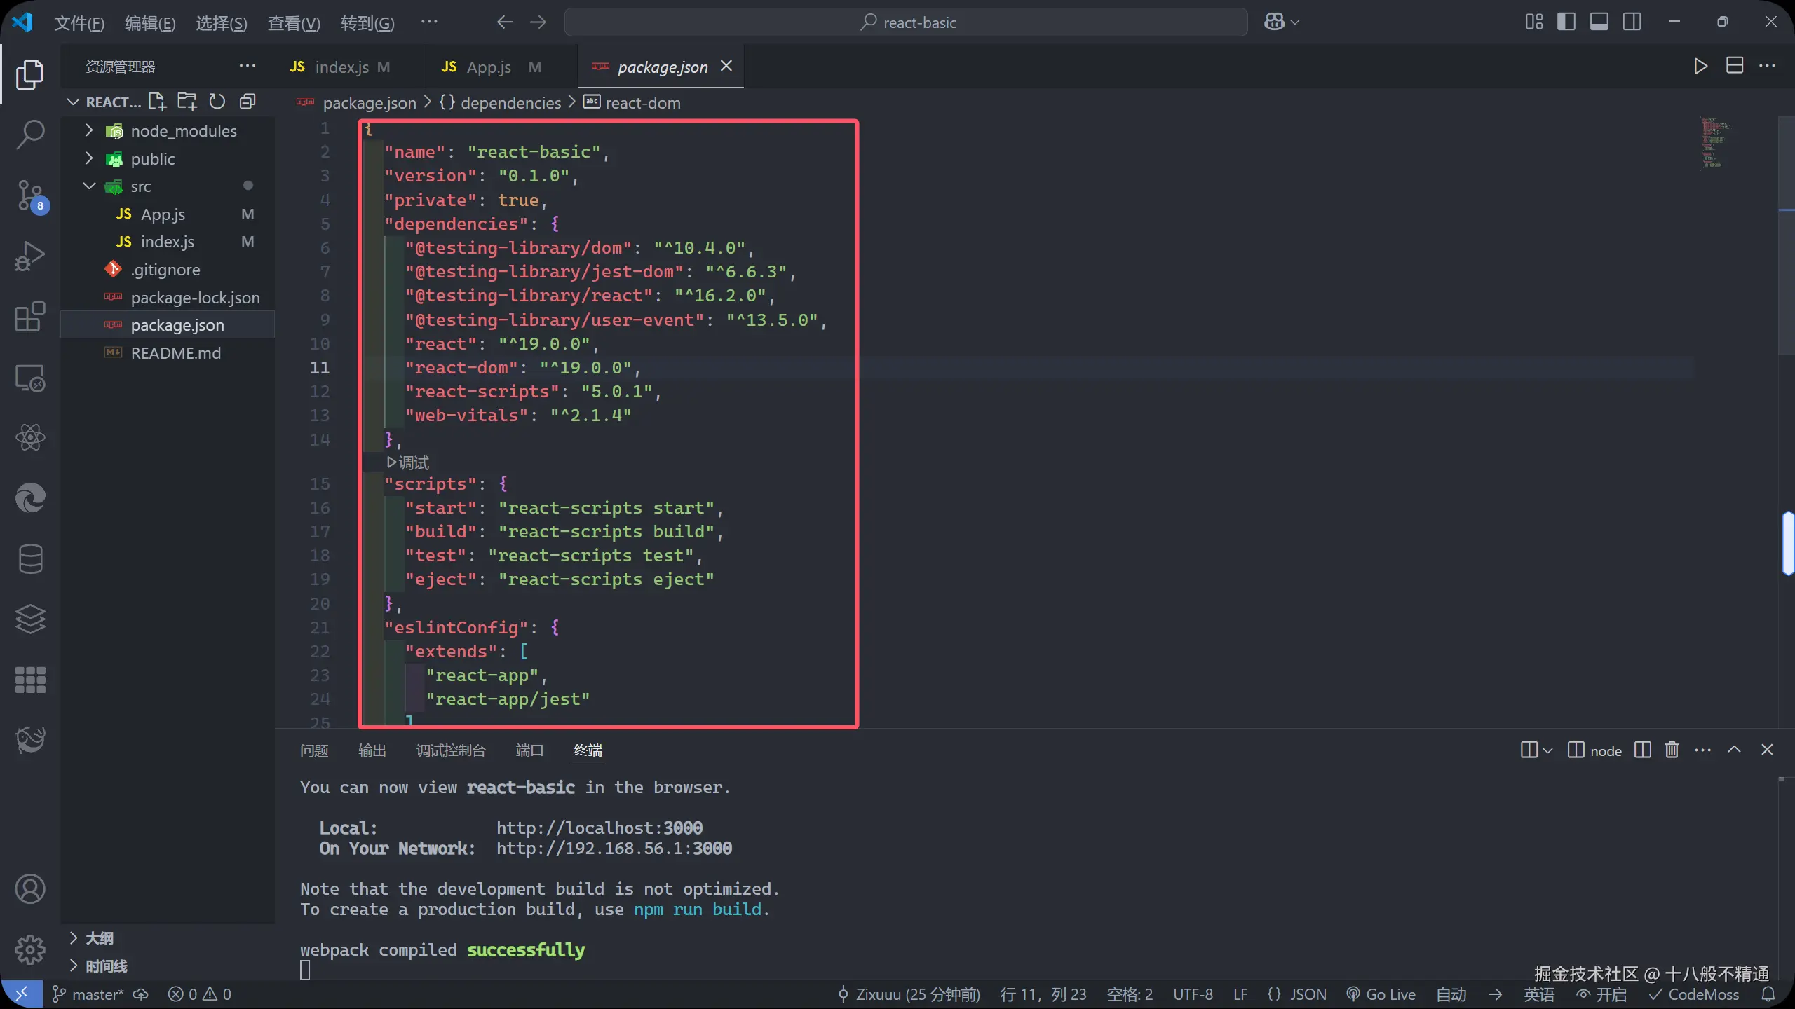
Task: Refresh the explorer file tree
Action: click(217, 102)
